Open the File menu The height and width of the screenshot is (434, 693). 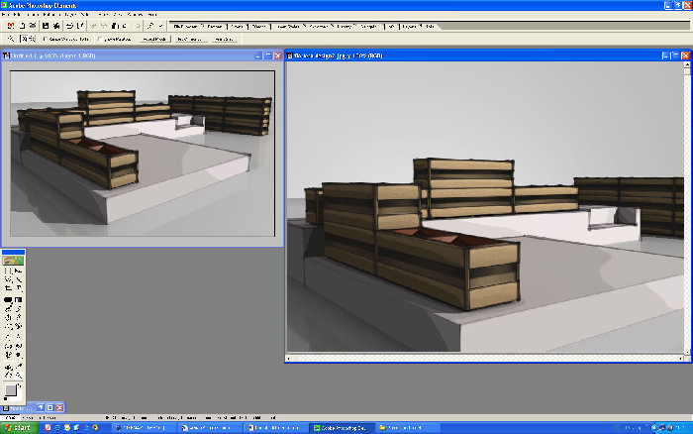click(5, 15)
